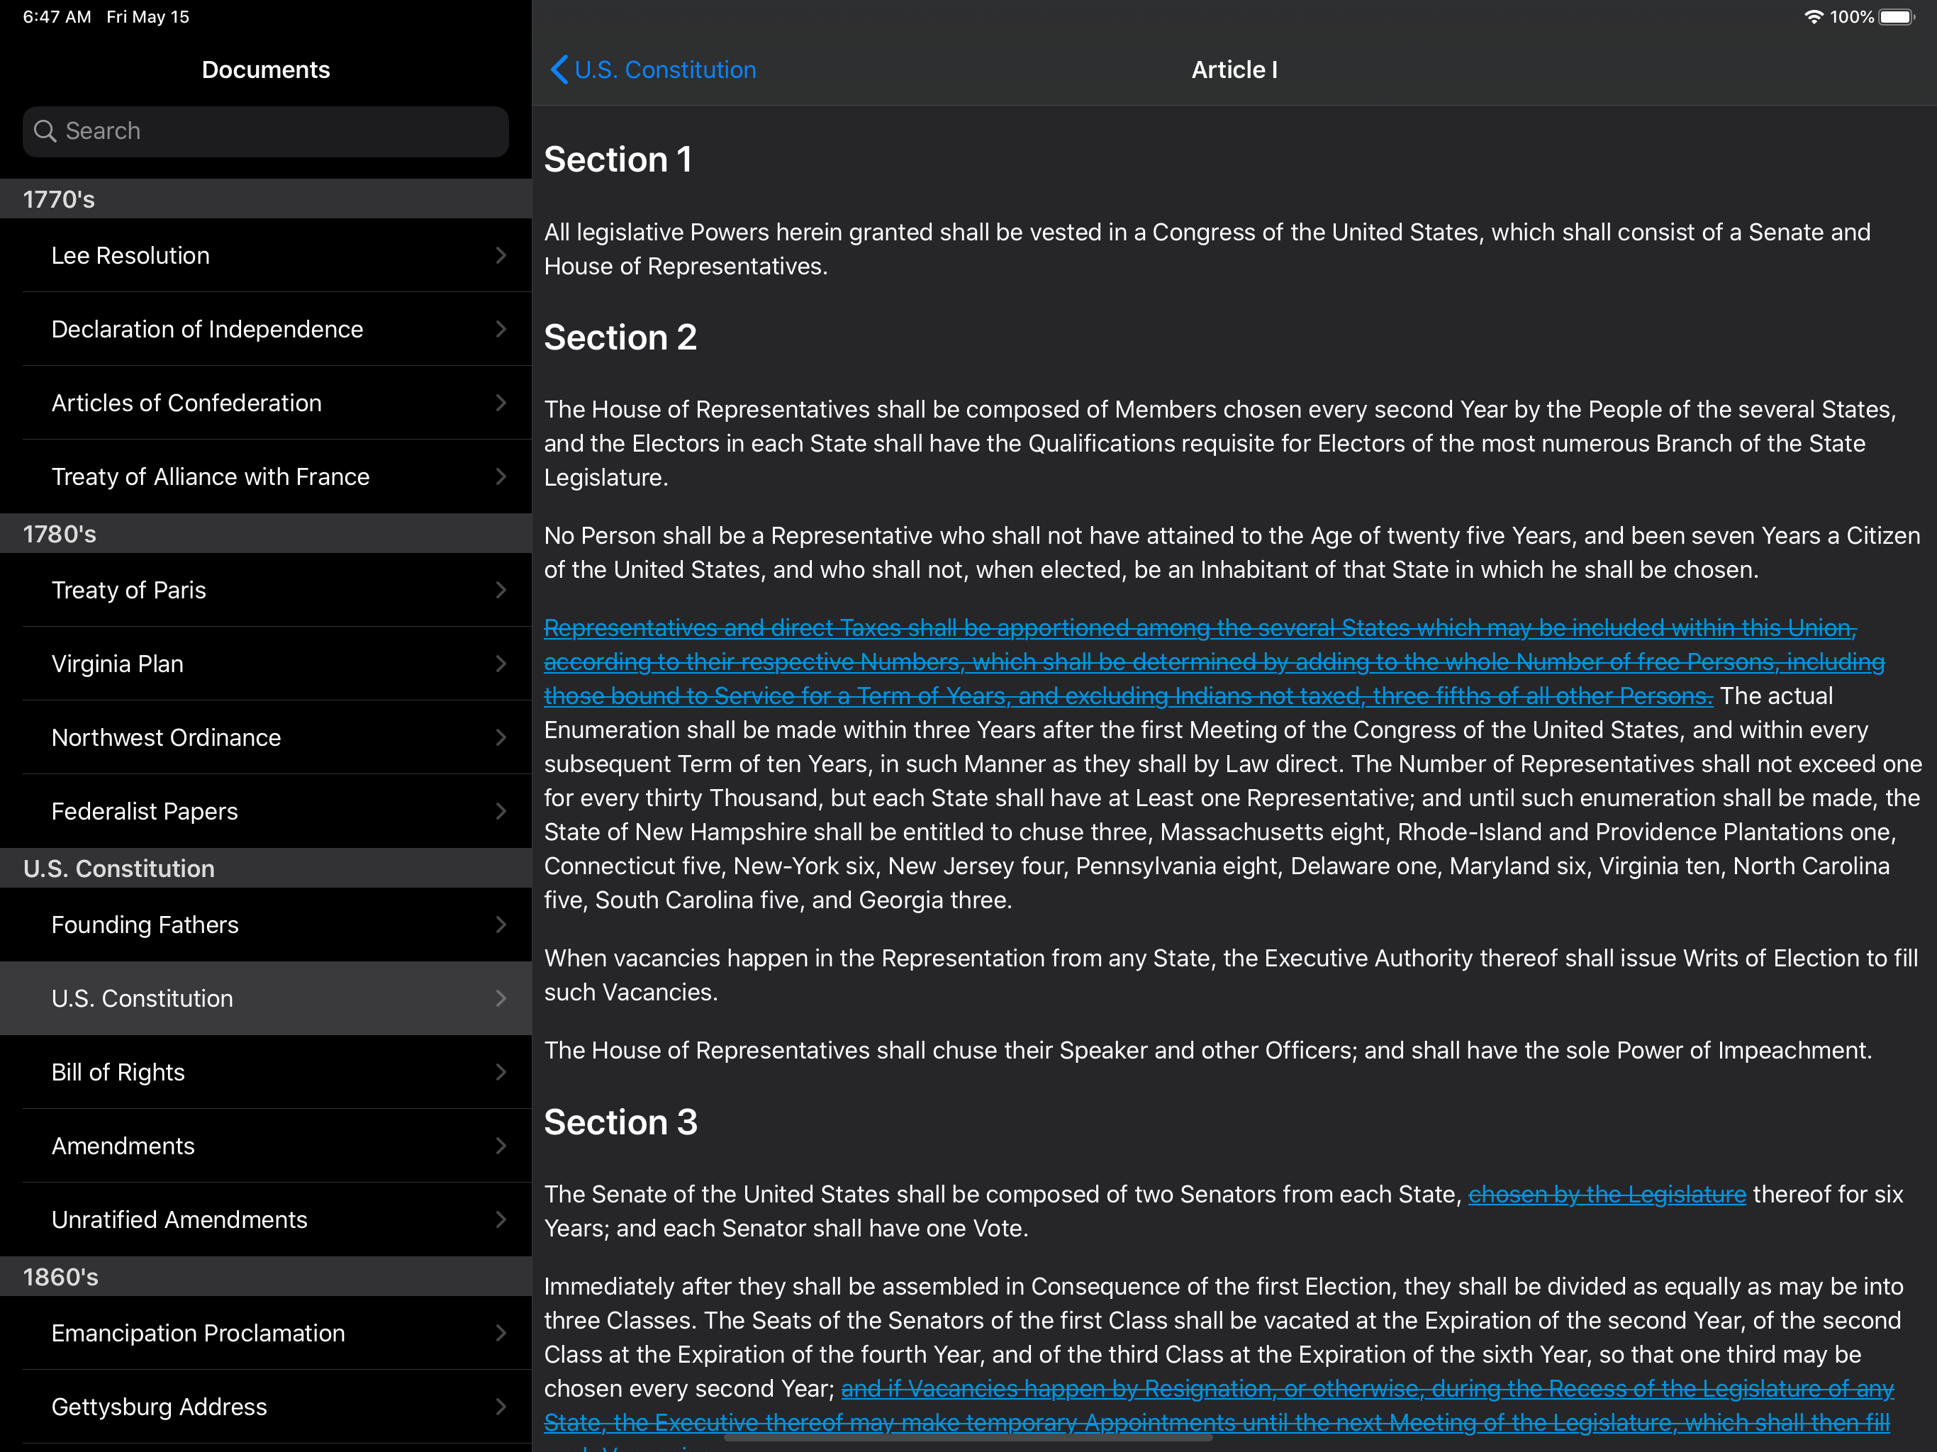
Task: Tap the 1770's section header
Action: [x=265, y=199]
